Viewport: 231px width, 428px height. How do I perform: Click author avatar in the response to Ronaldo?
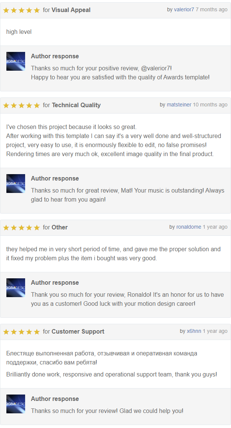coord(16,288)
